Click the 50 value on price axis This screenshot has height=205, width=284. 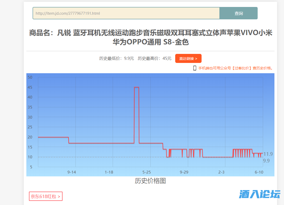[x=30, y=77]
